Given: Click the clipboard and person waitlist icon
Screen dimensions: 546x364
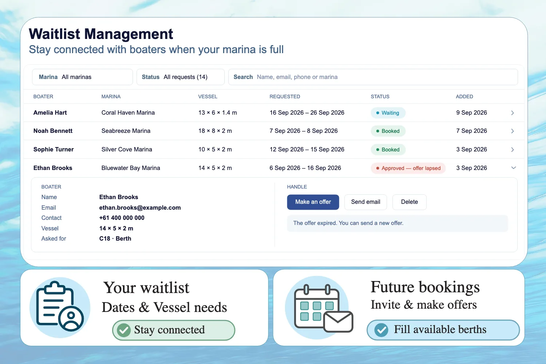Looking at the screenshot, I should pos(60,307).
